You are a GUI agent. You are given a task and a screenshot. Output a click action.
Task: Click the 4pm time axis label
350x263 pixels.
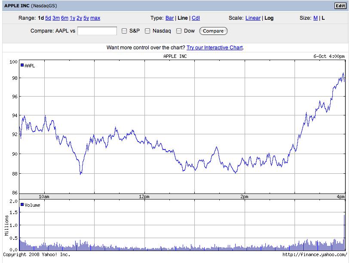tap(341, 196)
